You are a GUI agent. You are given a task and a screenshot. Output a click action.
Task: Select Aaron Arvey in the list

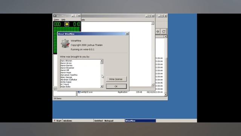click(x=66, y=63)
